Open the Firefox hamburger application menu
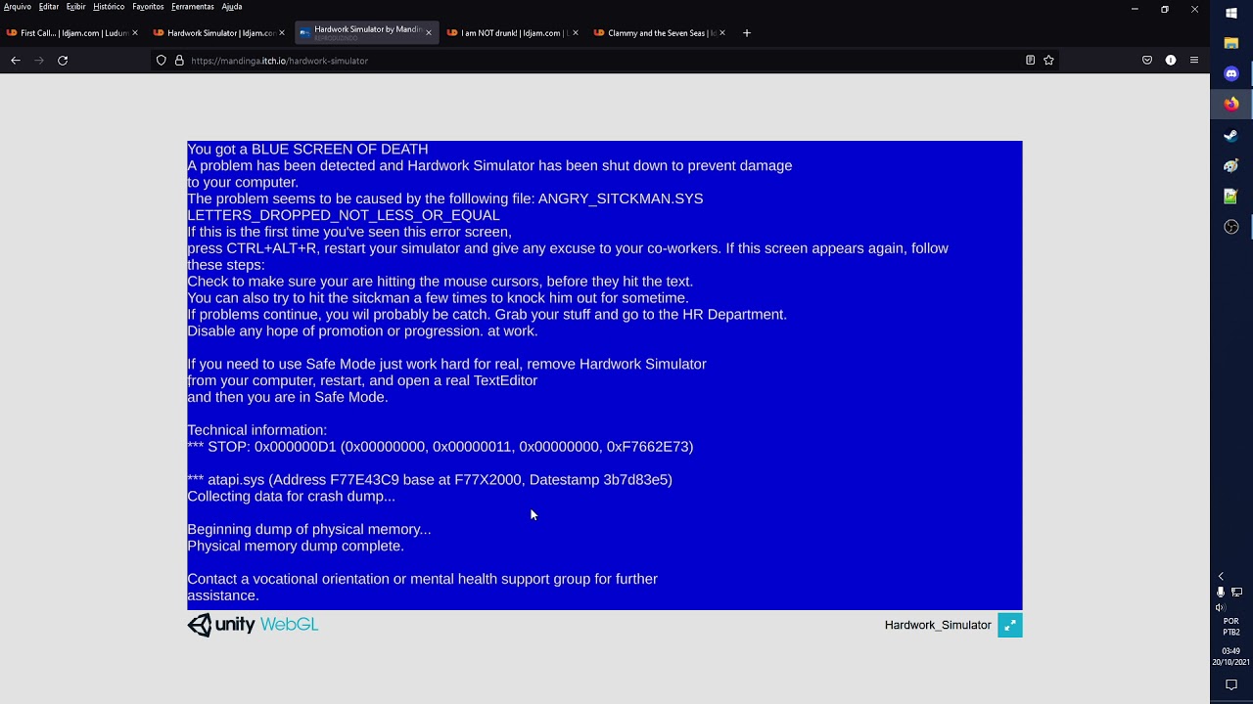Viewport: 1253px width, 704px height. click(x=1194, y=61)
